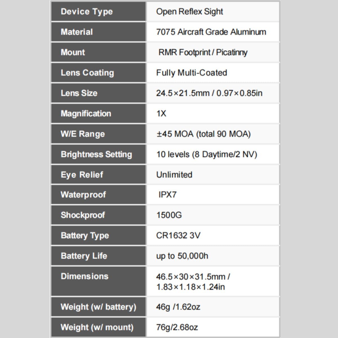This screenshot has height=338, width=338.
Task: Click the 24.5×21.5mm lens size value
Action: (x=209, y=93)
